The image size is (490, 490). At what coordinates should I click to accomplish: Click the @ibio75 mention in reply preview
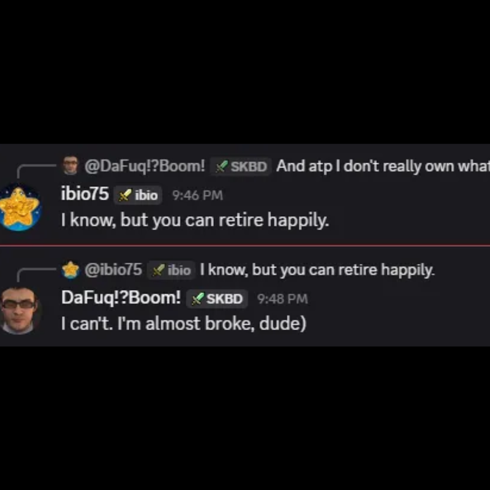(x=113, y=269)
